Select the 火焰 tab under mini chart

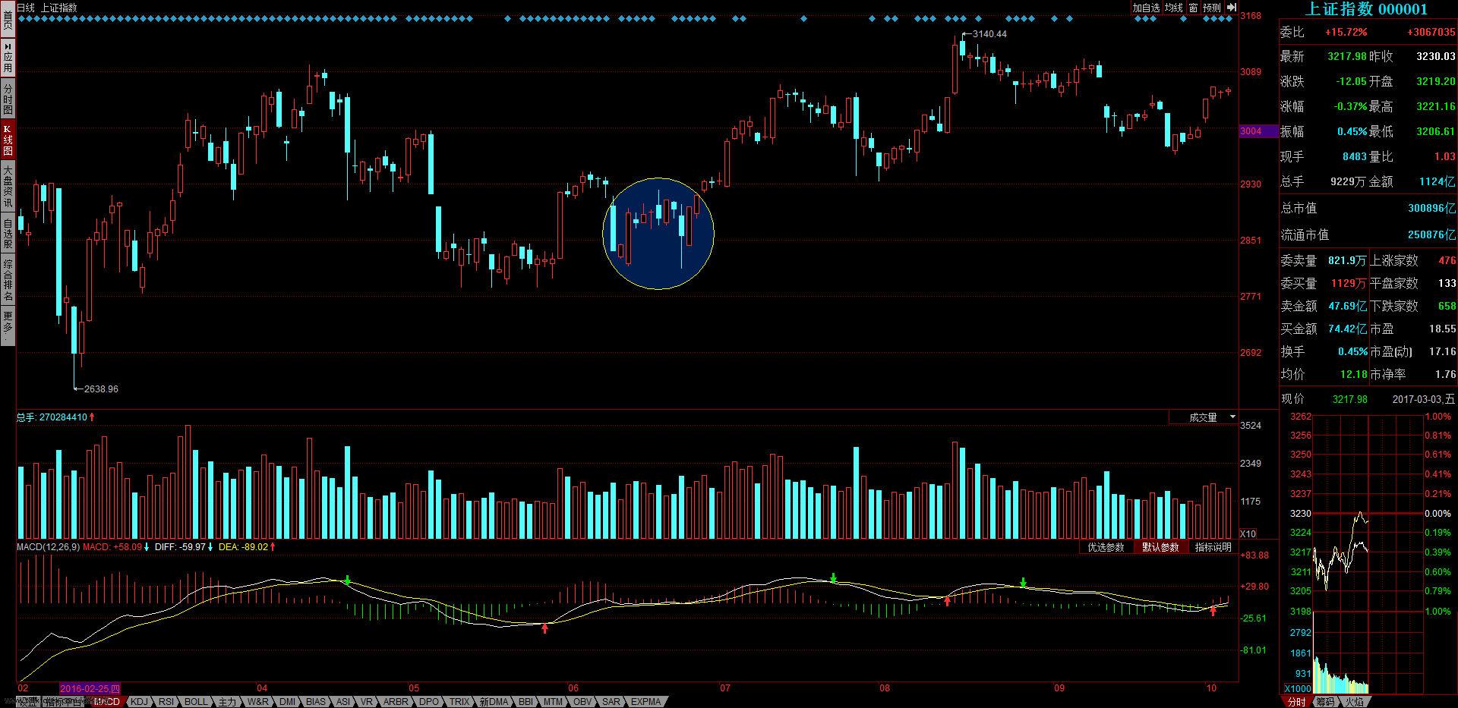(x=1354, y=702)
